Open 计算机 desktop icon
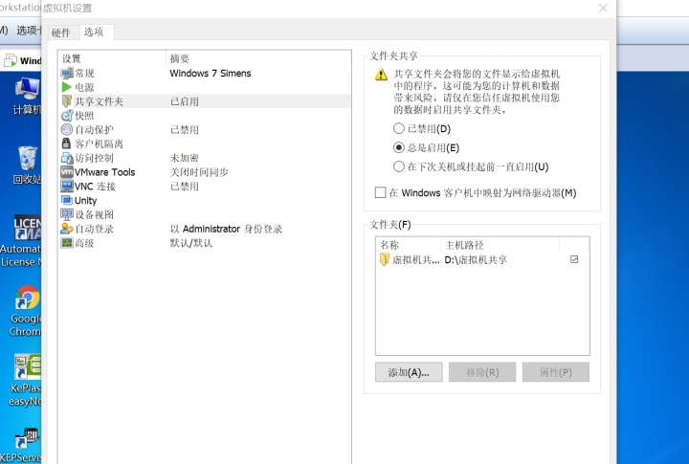 coord(27,96)
